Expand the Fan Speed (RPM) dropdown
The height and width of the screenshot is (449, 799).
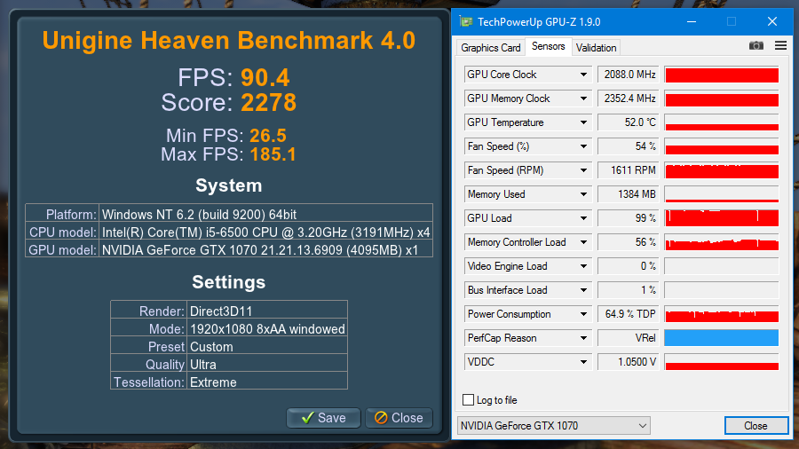583,170
